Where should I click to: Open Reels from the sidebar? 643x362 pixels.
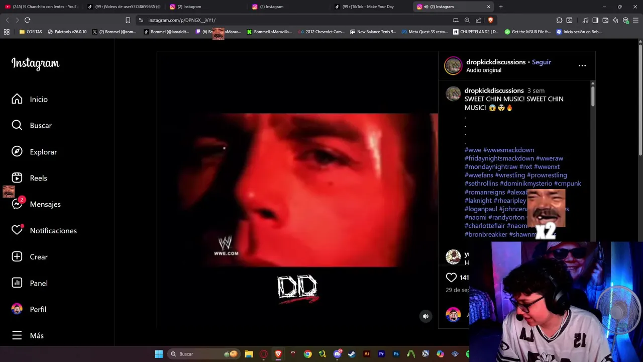29,178
